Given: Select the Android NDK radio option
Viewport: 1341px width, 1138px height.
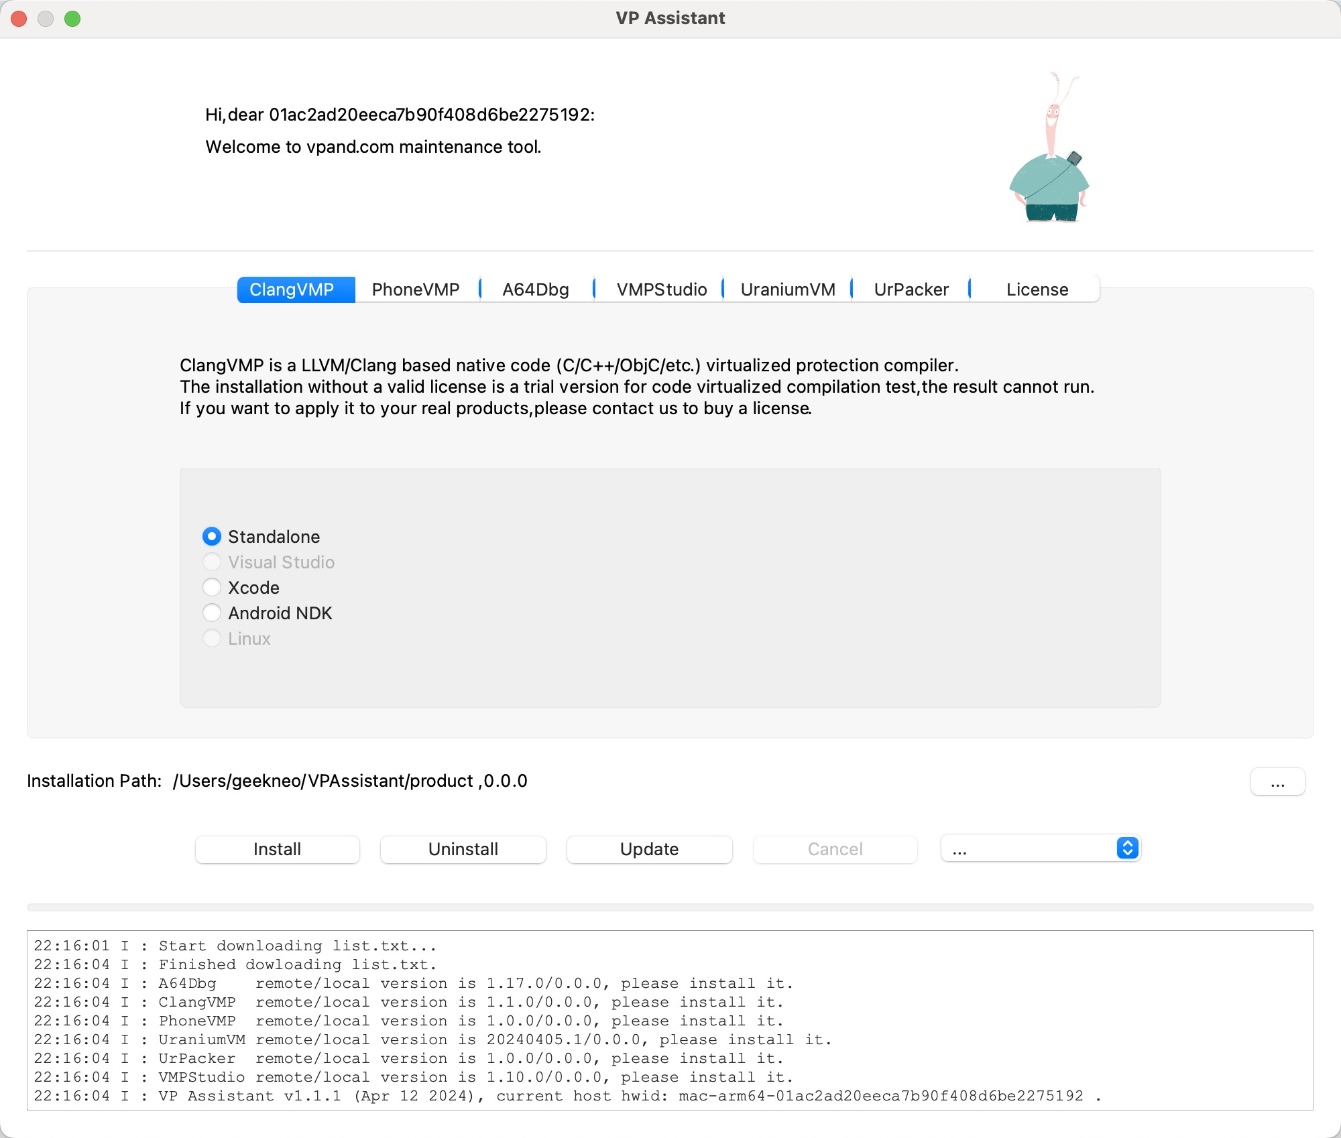Looking at the screenshot, I should (212, 613).
